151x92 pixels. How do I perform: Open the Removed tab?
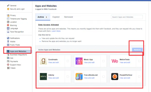tap(68, 17)
